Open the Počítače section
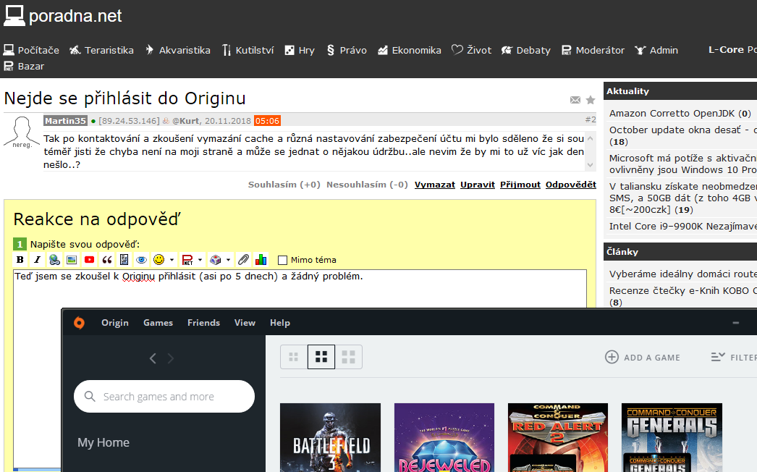The width and height of the screenshot is (757, 472). pos(31,50)
